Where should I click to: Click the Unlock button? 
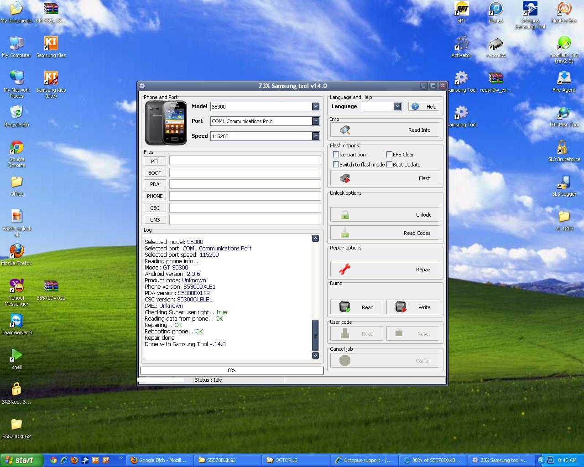pyautogui.click(x=385, y=215)
